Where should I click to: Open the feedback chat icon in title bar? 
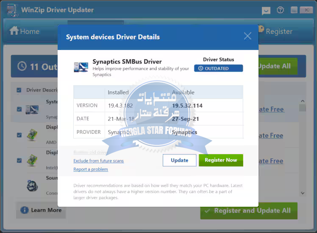(266, 11)
